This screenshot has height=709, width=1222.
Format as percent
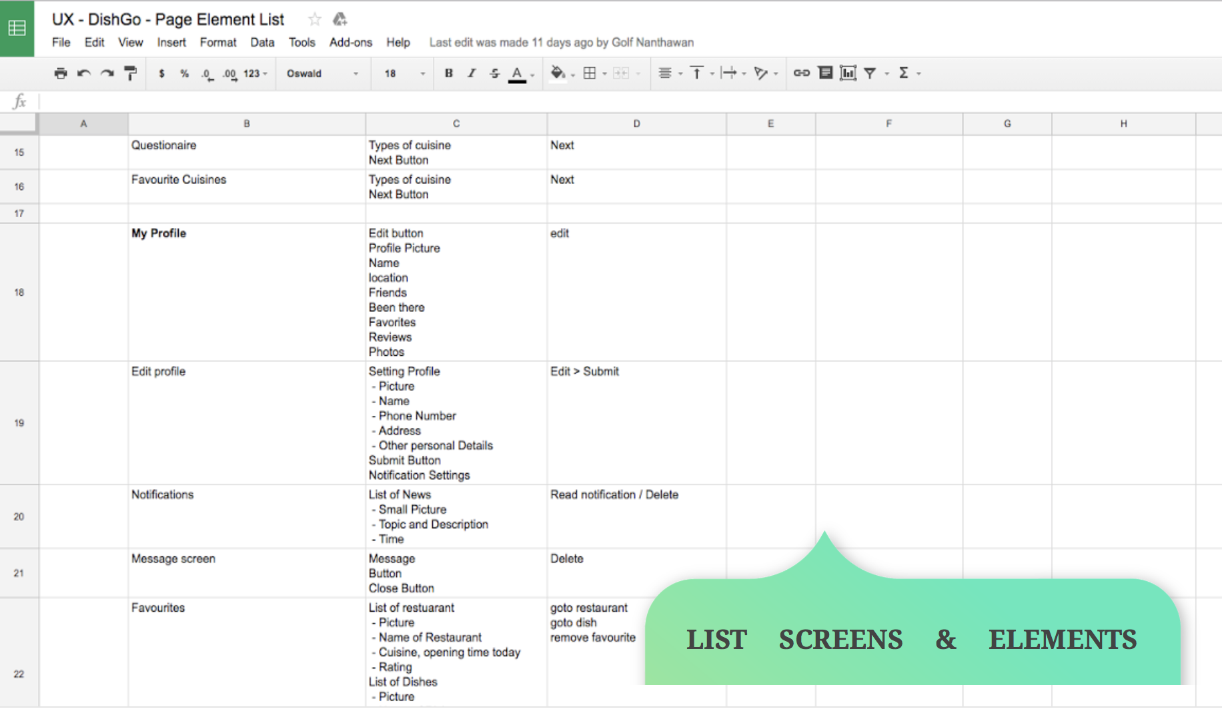[x=185, y=73]
